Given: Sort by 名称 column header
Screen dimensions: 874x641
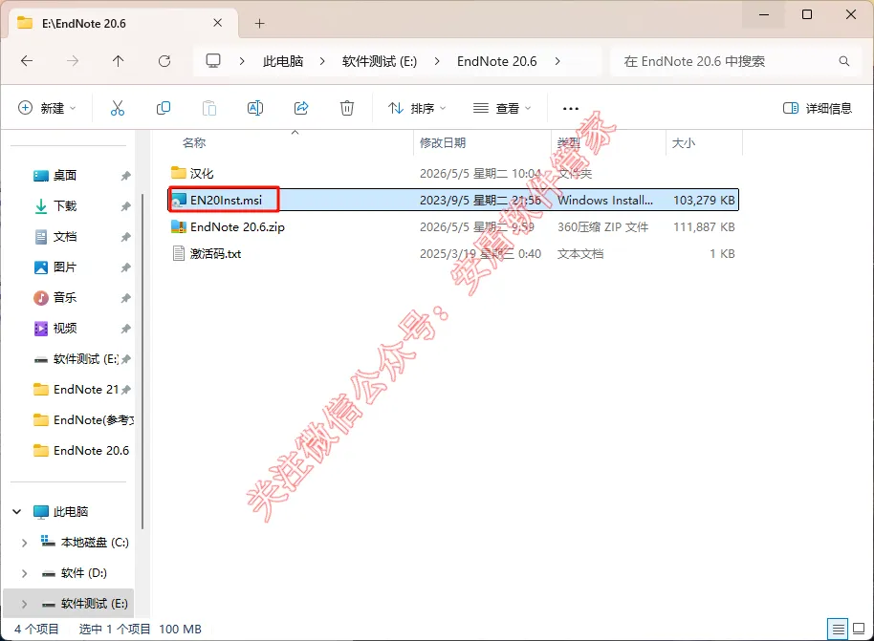Looking at the screenshot, I should (194, 143).
